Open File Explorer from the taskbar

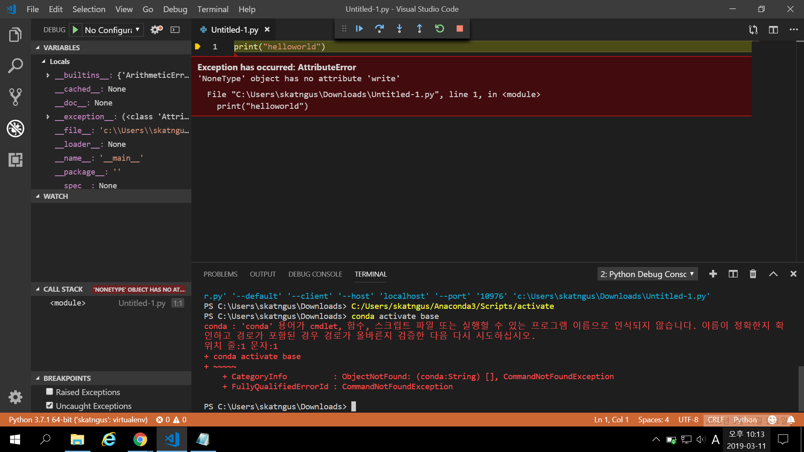pos(77,439)
